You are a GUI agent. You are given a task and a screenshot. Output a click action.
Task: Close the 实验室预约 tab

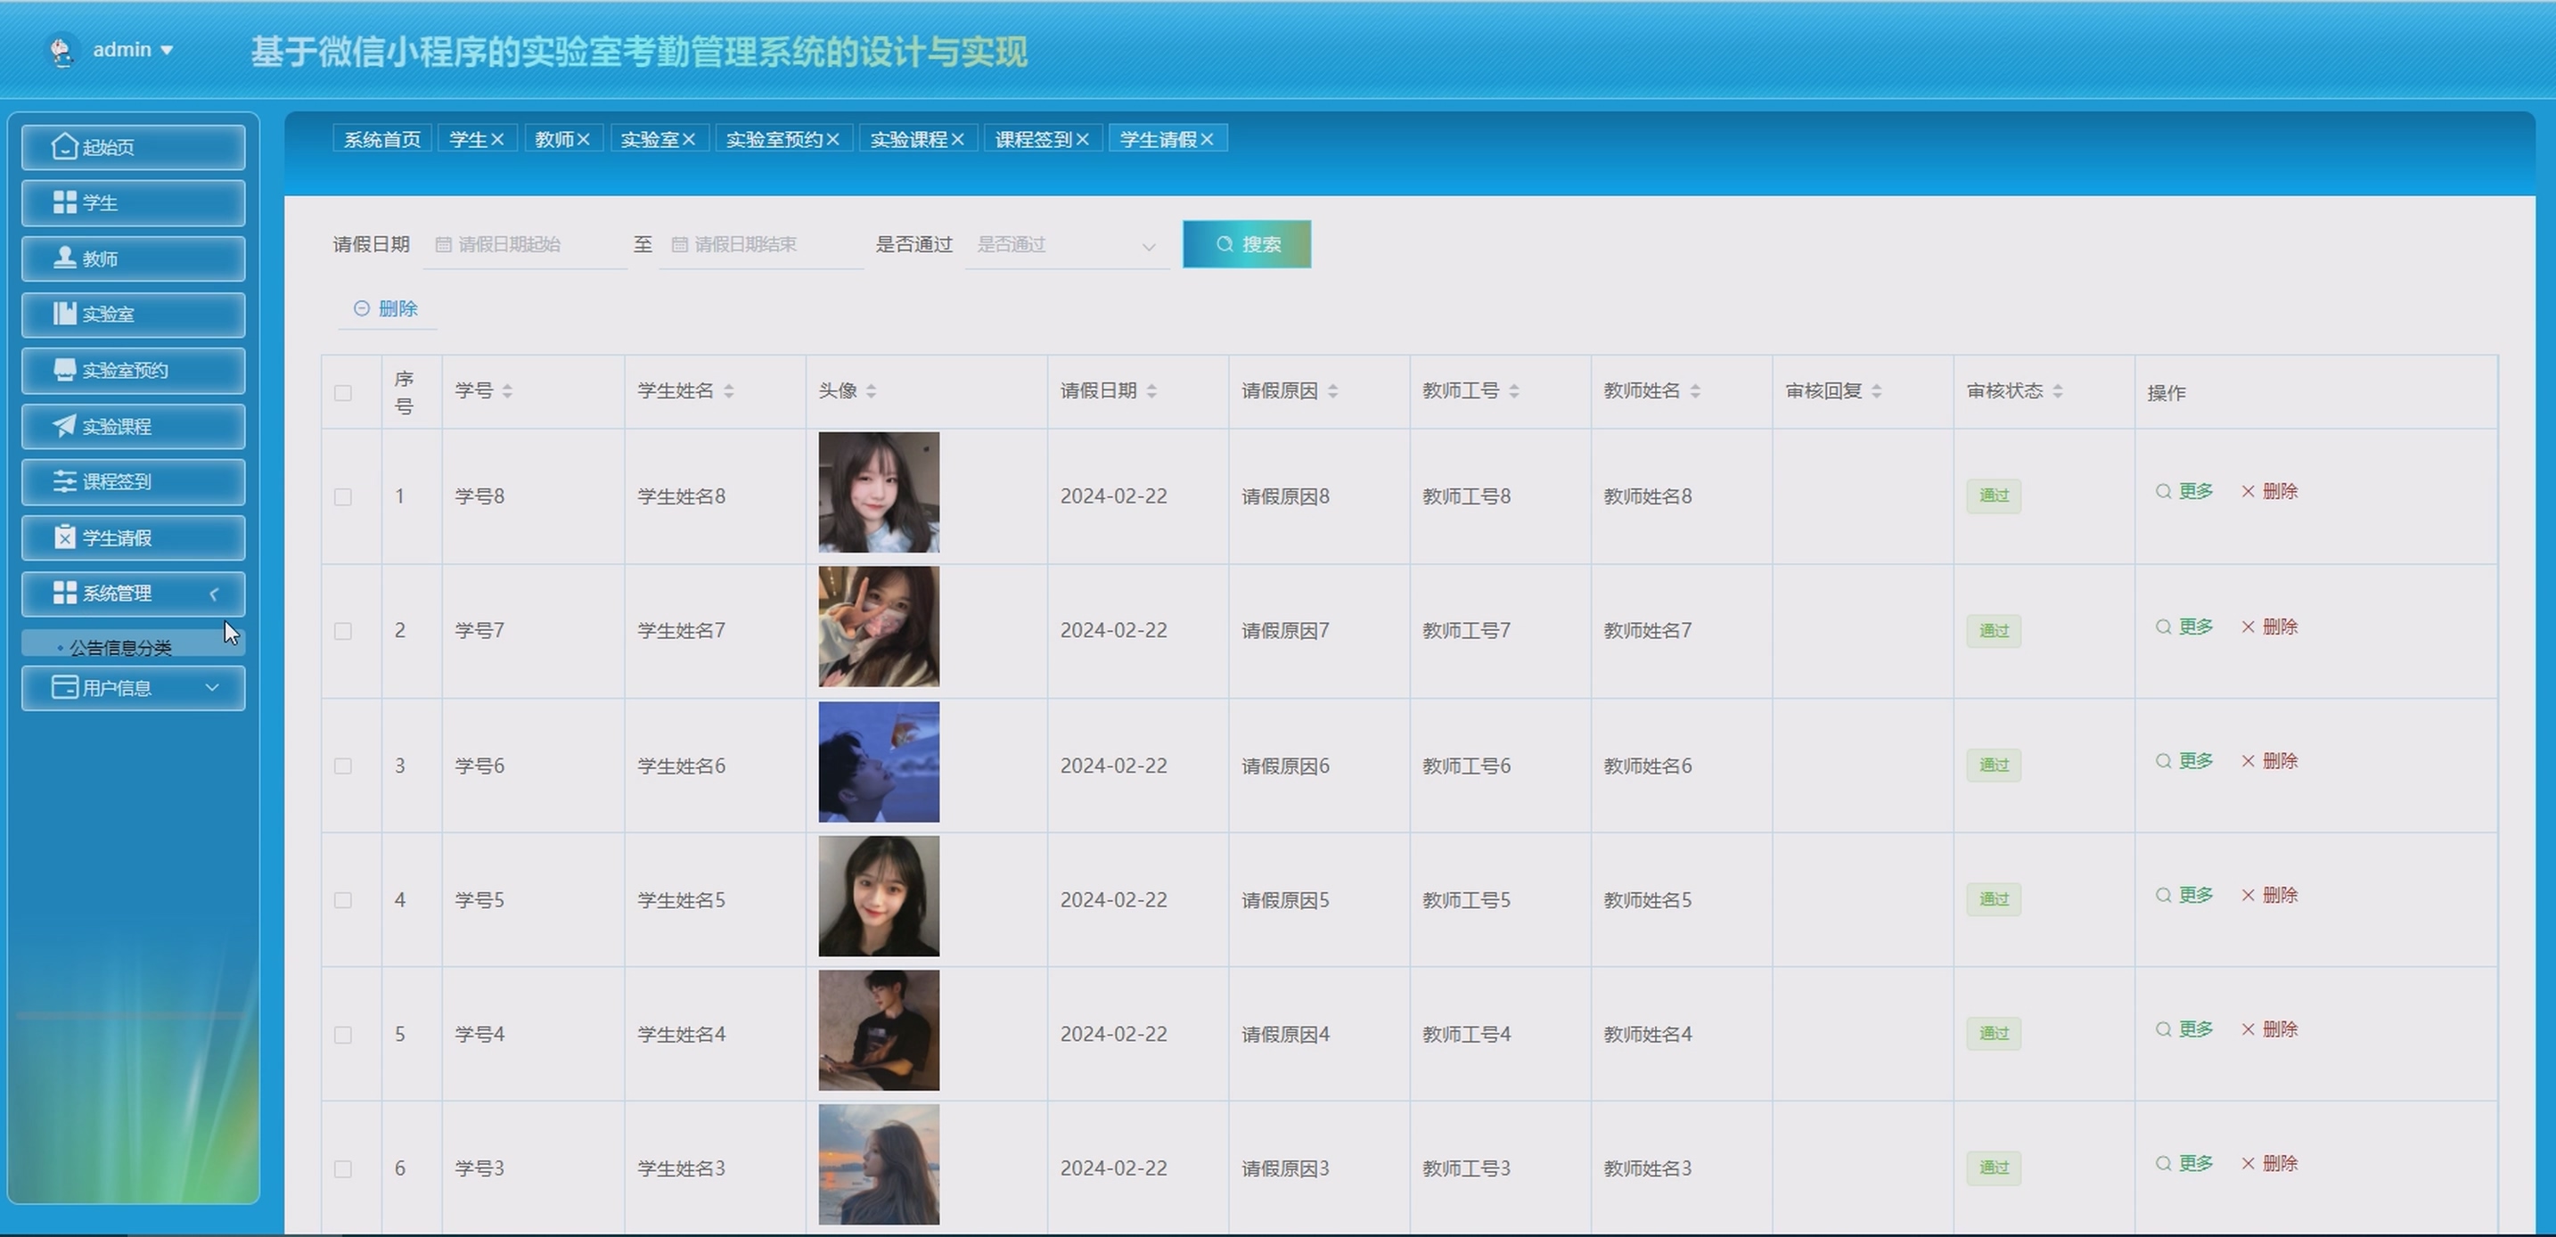click(x=832, y=139)
